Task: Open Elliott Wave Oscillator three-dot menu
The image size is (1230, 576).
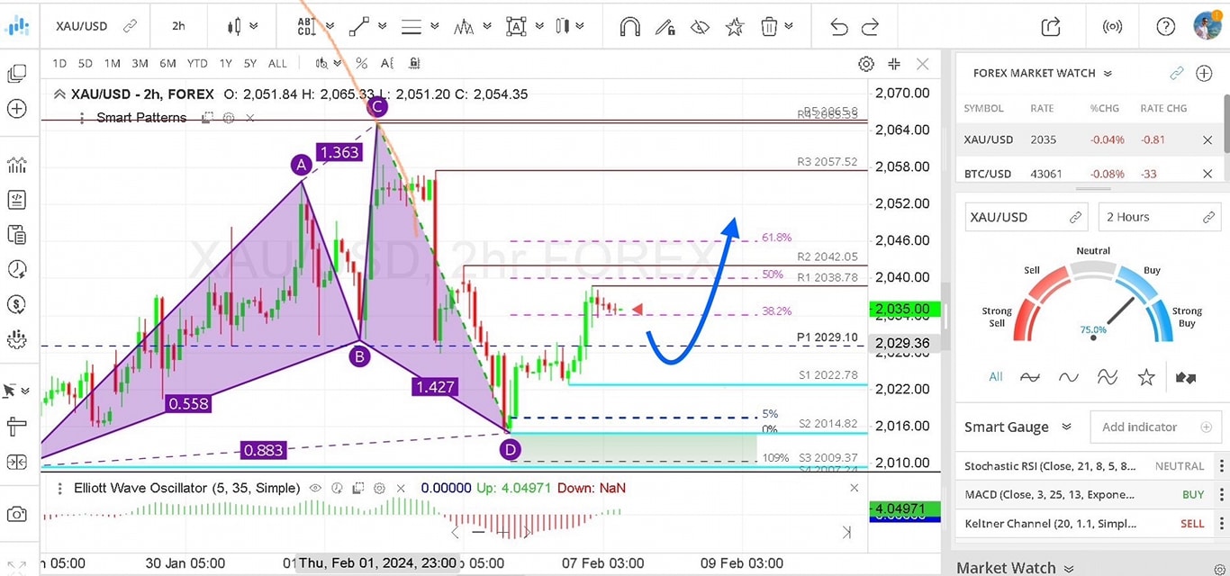Action: [x=59, y=488]
